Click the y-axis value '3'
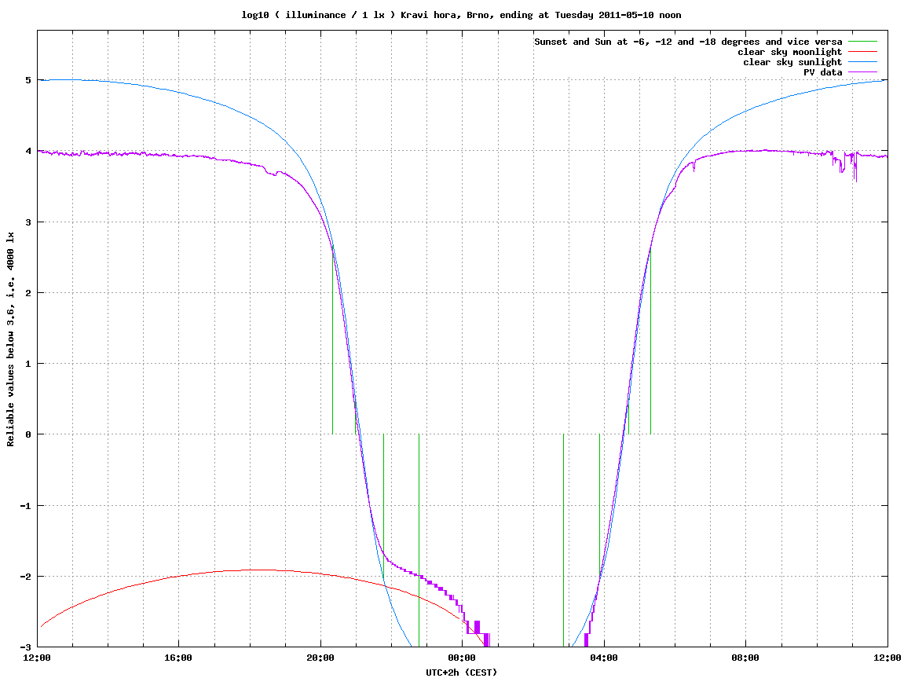Screen dimensions: 904x678 pos(28,222)
